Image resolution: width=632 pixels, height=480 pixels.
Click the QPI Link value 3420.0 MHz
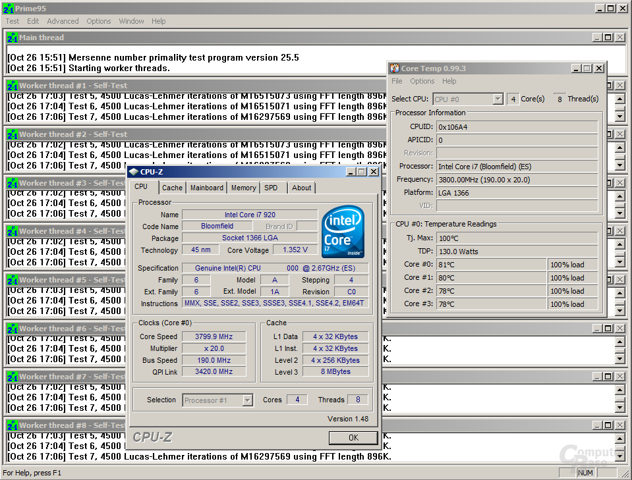coord(214,371)
